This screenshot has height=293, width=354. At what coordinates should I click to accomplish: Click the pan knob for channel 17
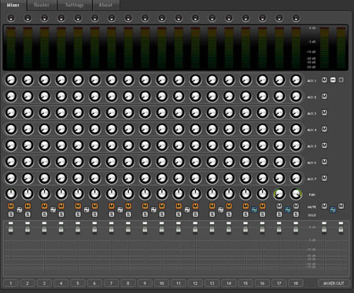tap(279, 194)
